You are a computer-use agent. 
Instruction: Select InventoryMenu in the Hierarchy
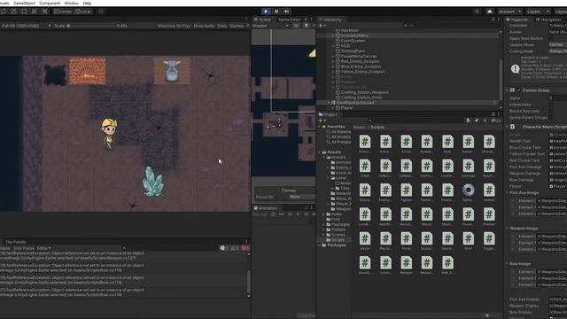tap(354, 35)
